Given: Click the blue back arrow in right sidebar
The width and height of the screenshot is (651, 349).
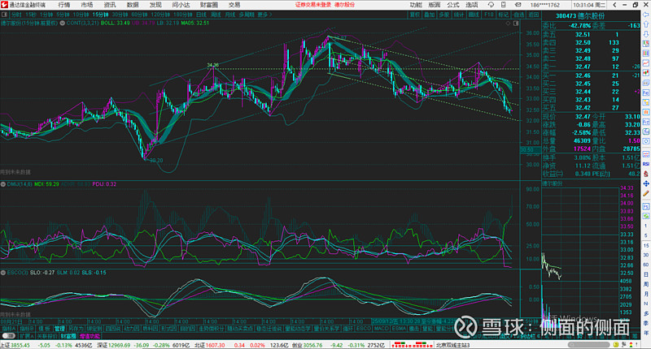Looking at the screenshot, I should point(644,16).
